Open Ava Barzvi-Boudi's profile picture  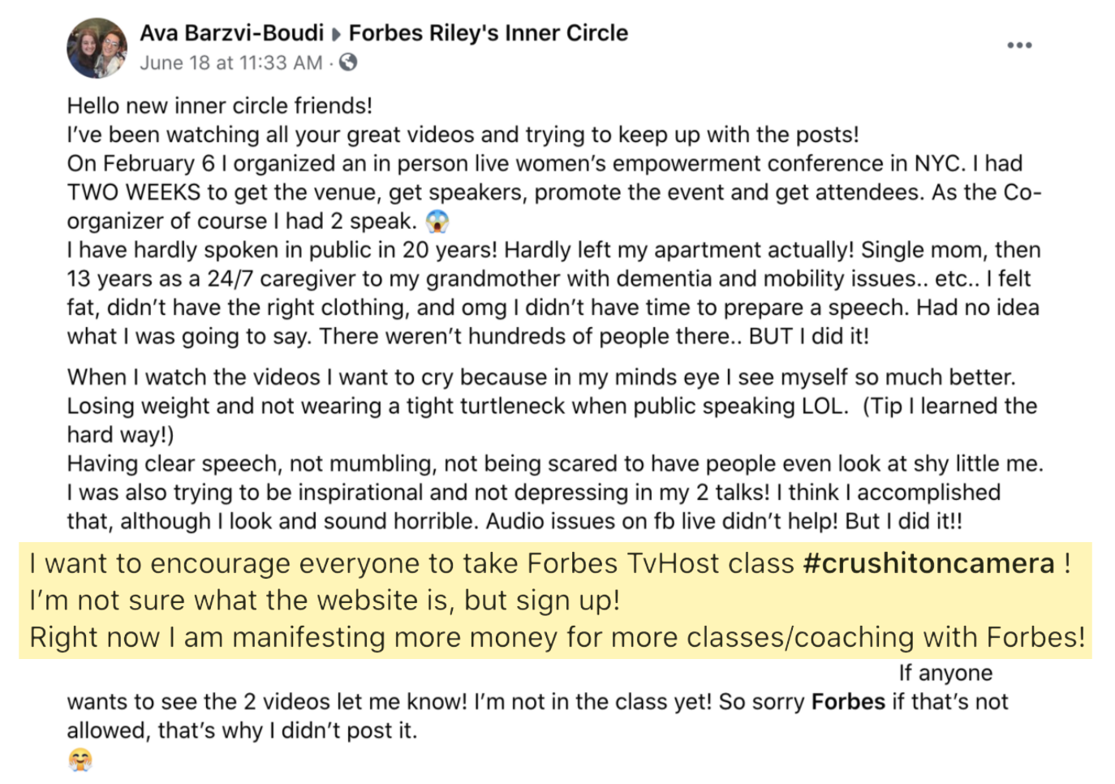click(x=97, y=48)
